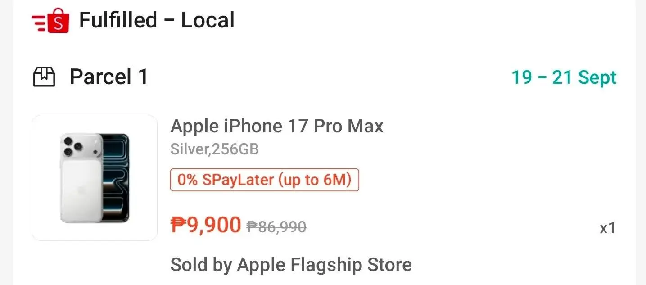
Task: Select the Silver,256GB variation text
Action: tap(215, 149)
